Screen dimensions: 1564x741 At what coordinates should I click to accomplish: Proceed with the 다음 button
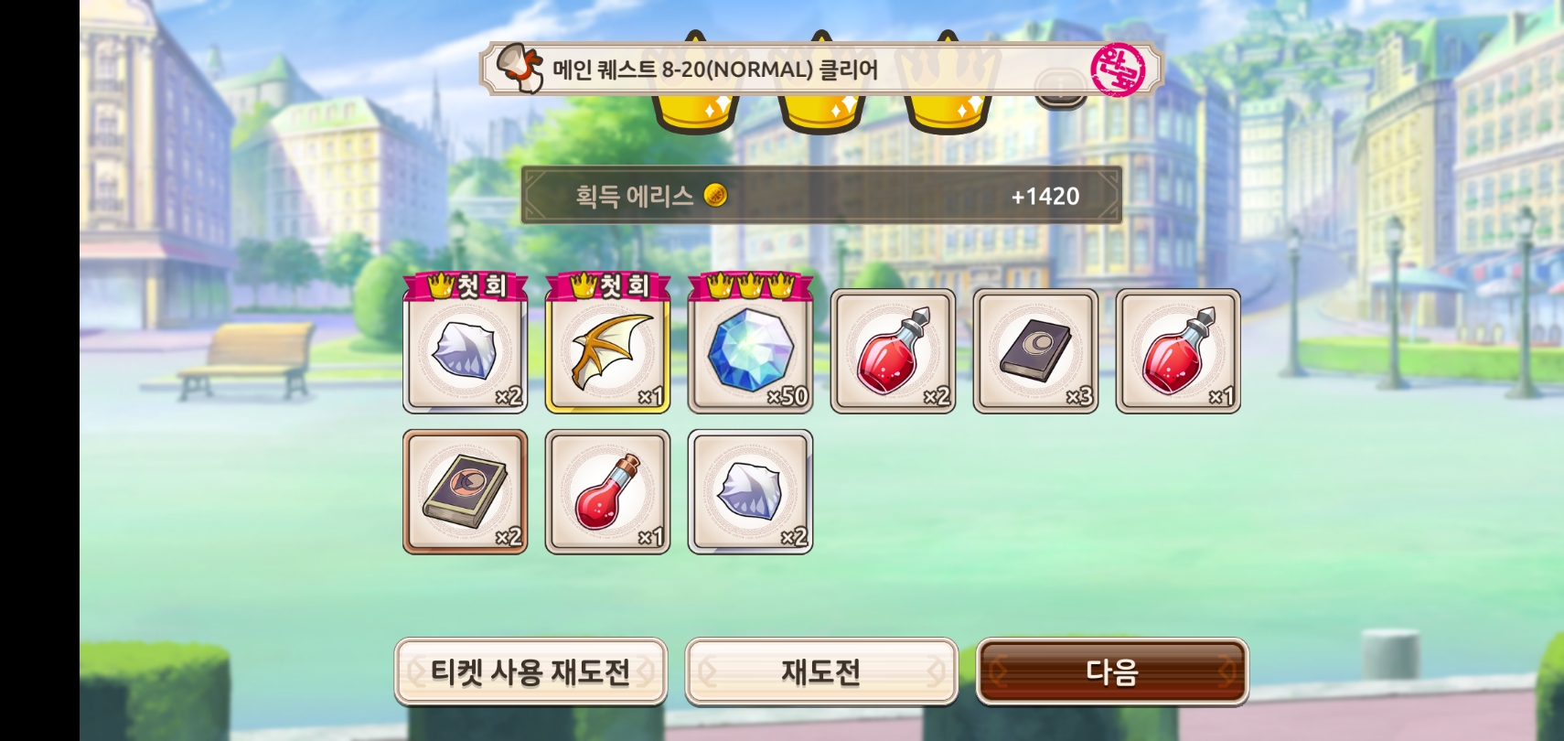[x=1112, y=672]
